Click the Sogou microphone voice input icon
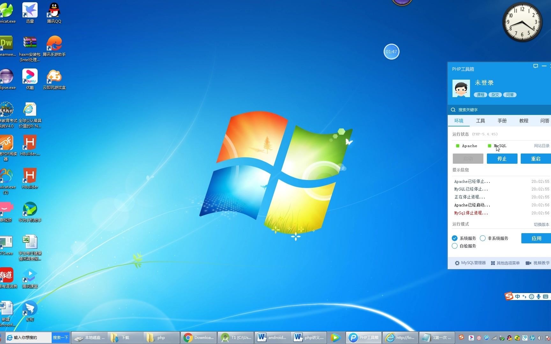Image resolution: width=551 pixels, height=344 pixels. pos(539,297)
